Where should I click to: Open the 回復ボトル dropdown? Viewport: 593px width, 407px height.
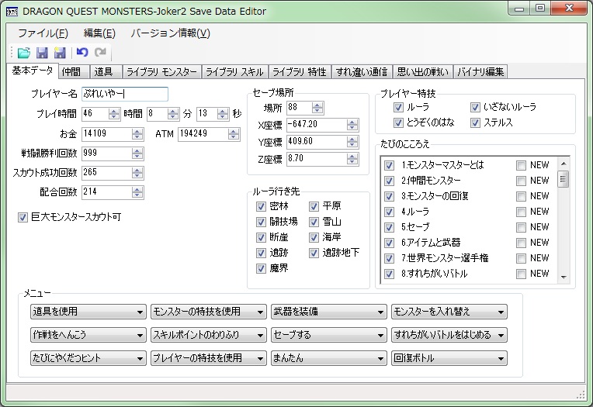click(449, 358)
